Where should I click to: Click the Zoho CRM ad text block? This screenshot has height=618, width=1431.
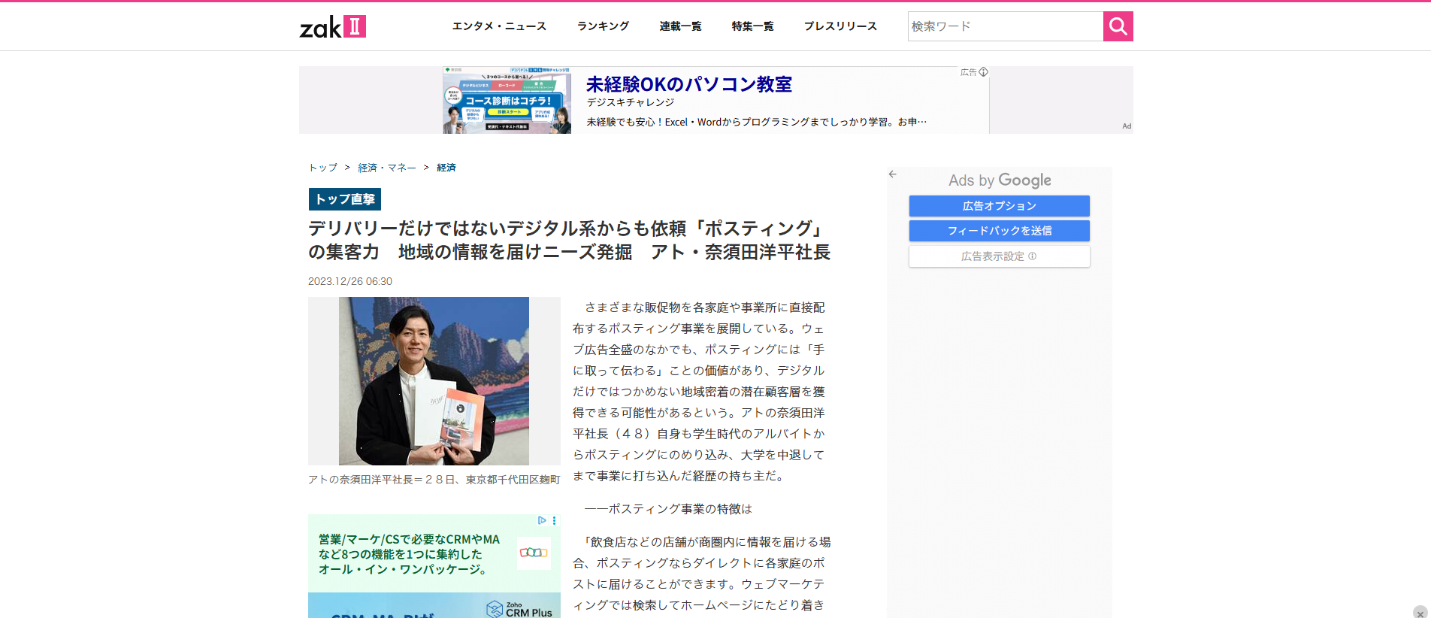[409, 554]
